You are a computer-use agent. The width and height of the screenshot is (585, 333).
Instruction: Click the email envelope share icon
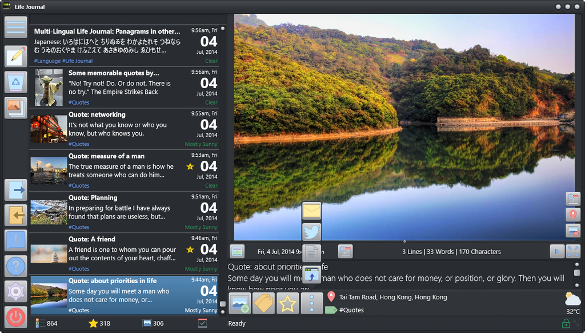312,211
